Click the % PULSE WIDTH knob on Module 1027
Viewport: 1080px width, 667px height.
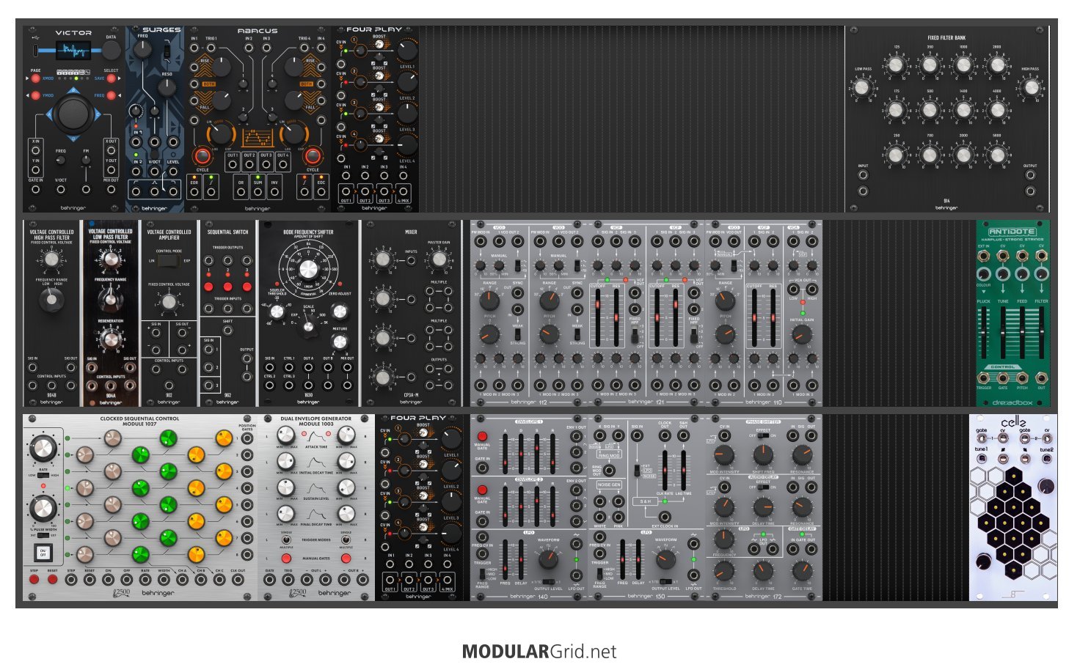[43, 507]
